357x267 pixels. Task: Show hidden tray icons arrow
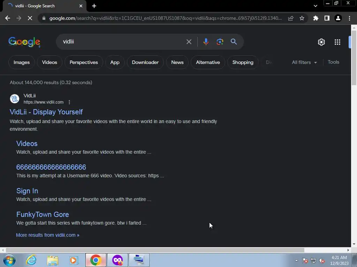click(x=296, y=260)
